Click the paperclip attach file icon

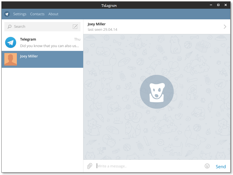pos(90,166)
